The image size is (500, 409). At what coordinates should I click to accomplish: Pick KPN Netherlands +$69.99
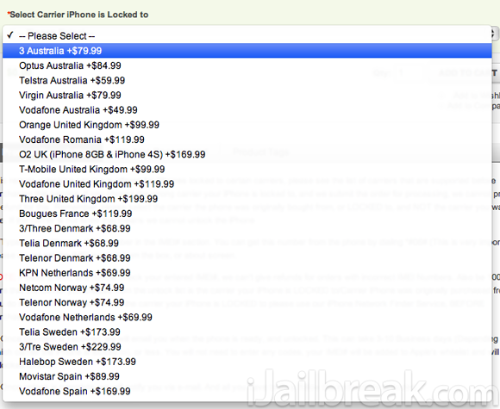coord(247,273)
